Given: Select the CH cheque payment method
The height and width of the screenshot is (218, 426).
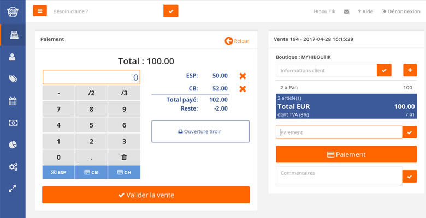Looking at the screenshot, I should click(x=124, y=172).
